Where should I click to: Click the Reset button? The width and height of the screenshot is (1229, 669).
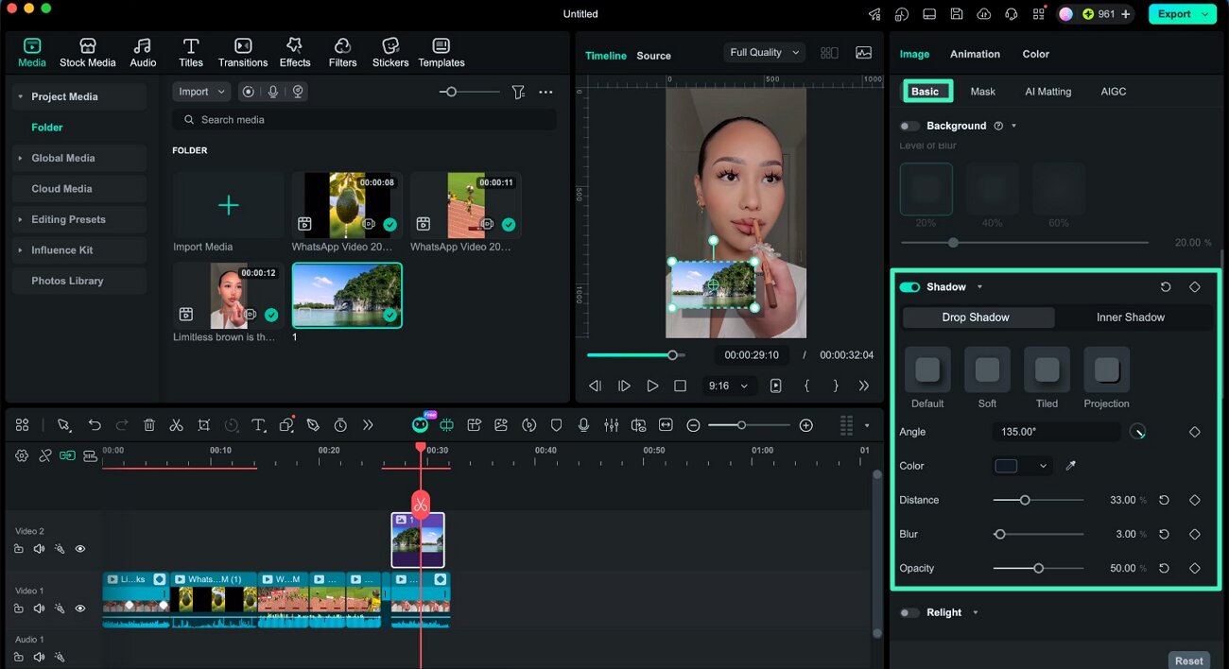[x=1188, y=660]
